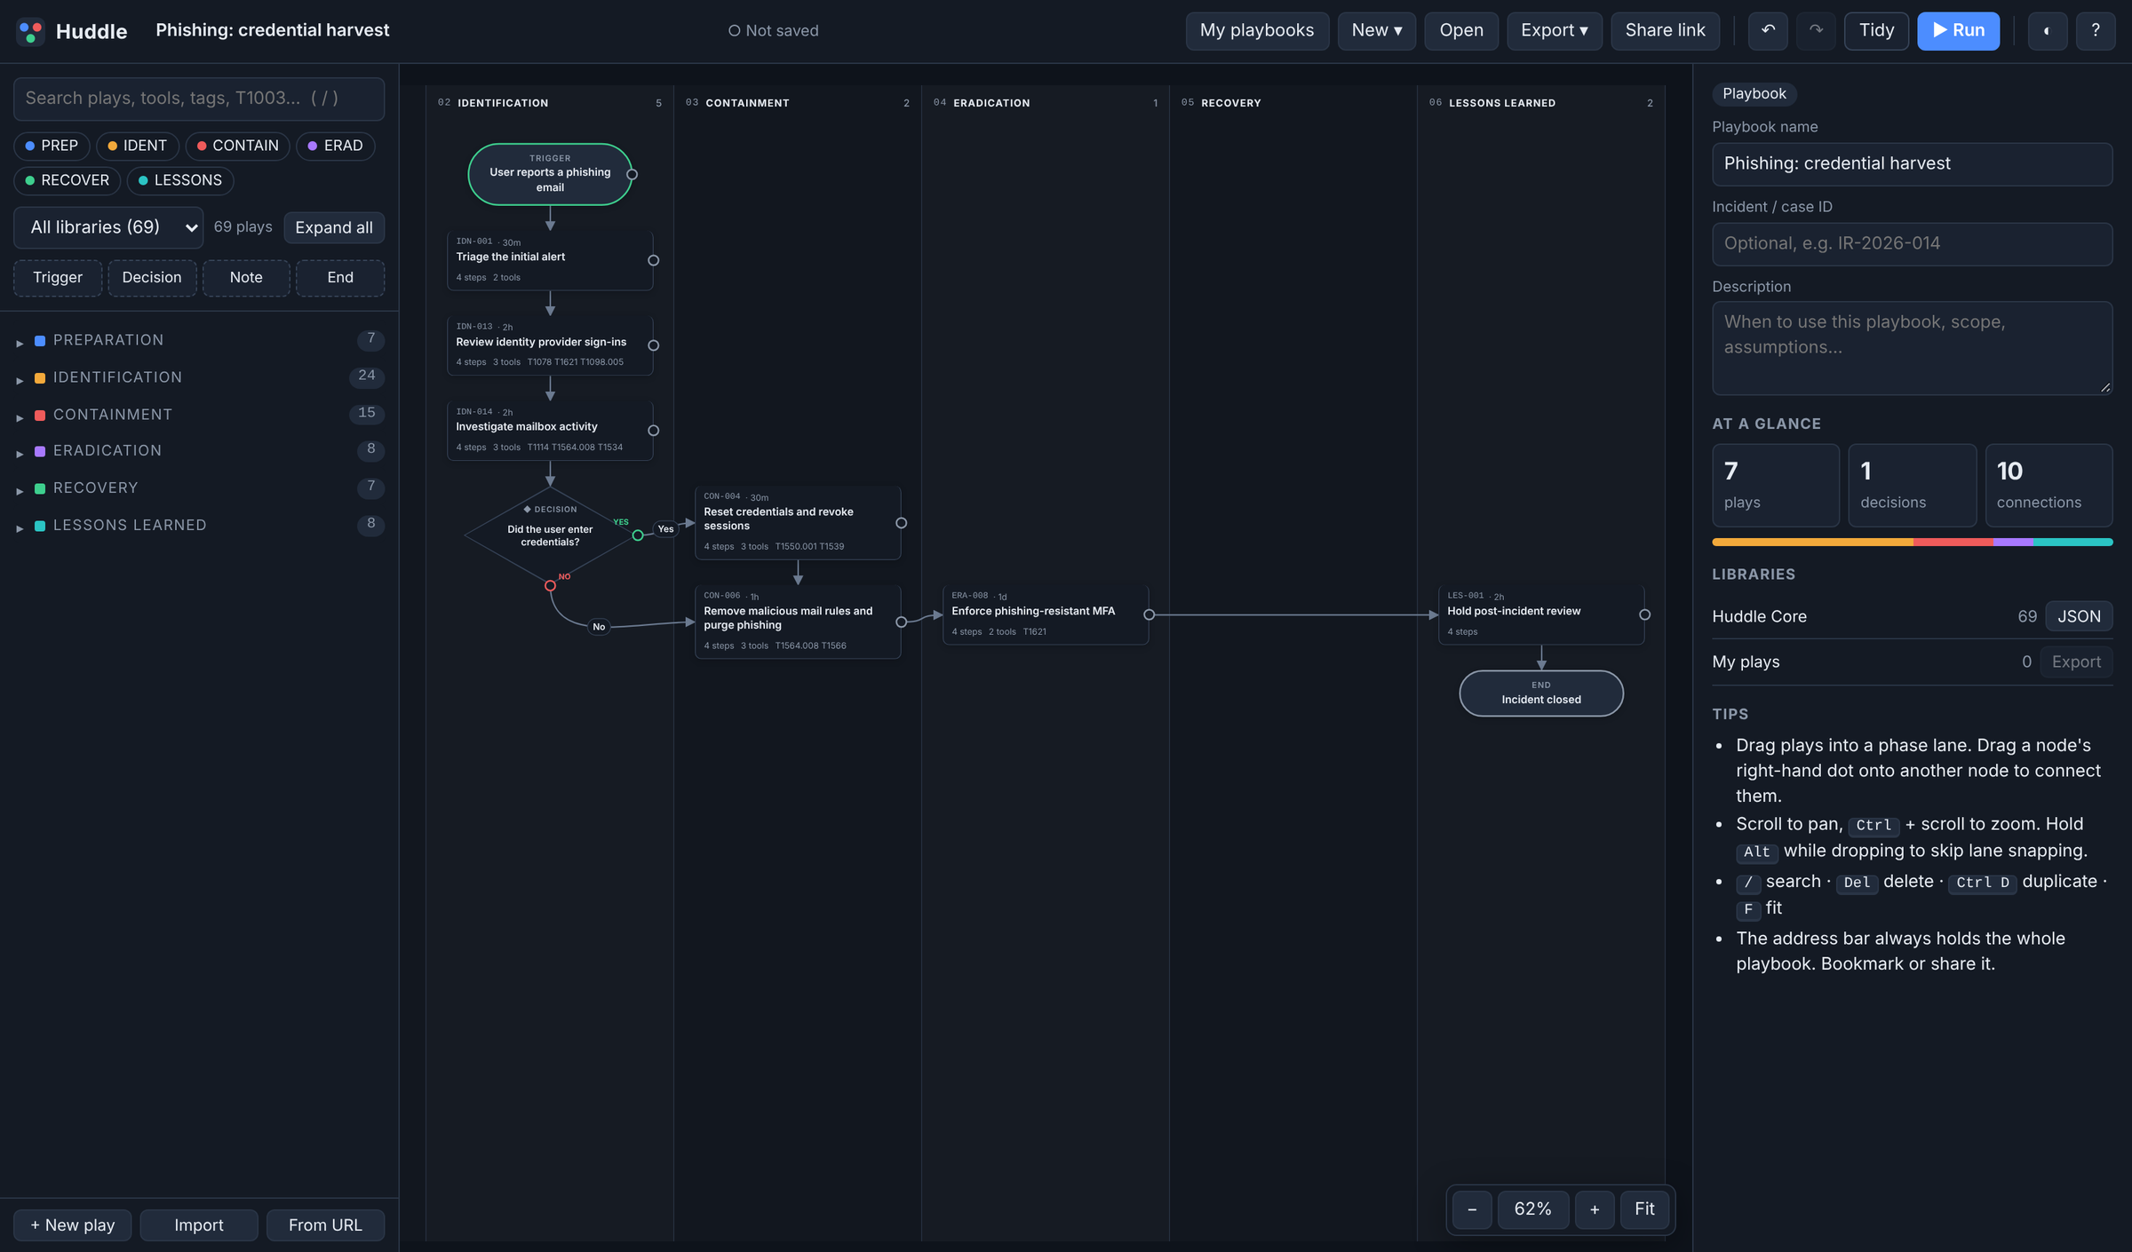Run the playbook

(x=1958, y=31)
